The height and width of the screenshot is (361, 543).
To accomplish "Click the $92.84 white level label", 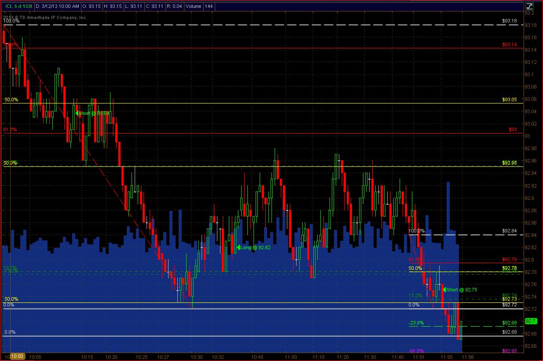I will (x=510, y=231).
